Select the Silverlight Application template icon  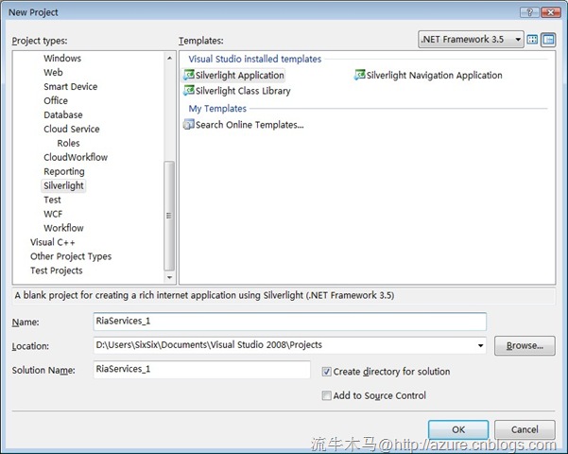pyautogui.click(x=189, y=76)
